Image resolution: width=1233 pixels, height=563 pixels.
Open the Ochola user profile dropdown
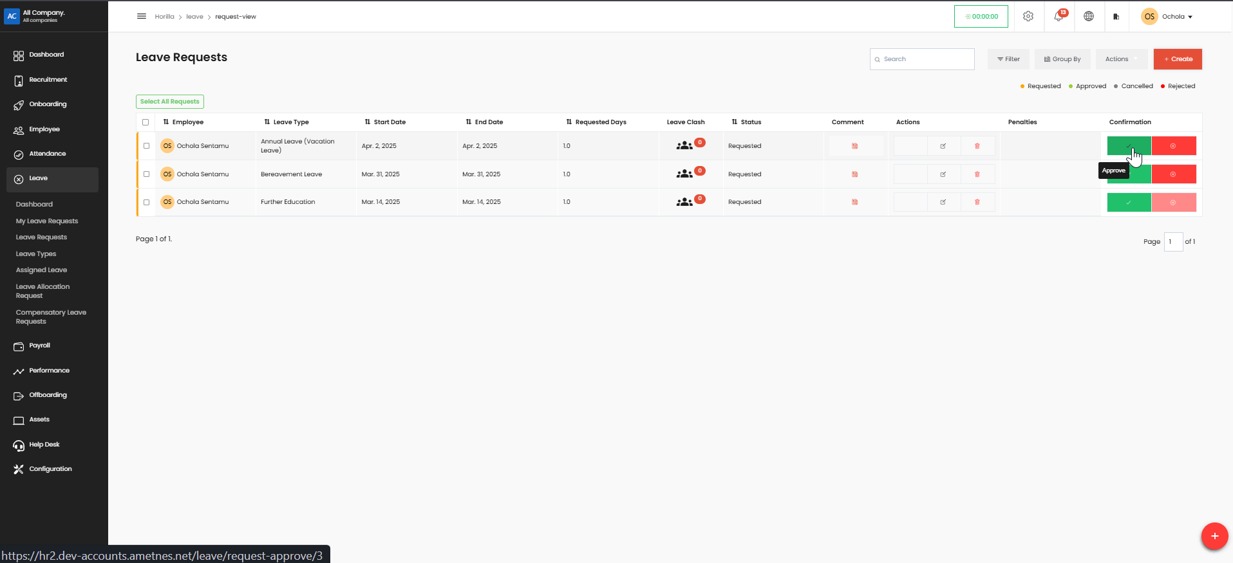click(x=1167, y=17)
